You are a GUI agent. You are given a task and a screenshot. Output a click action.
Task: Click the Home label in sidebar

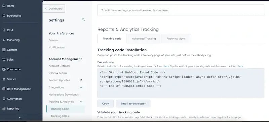(11, 6)
